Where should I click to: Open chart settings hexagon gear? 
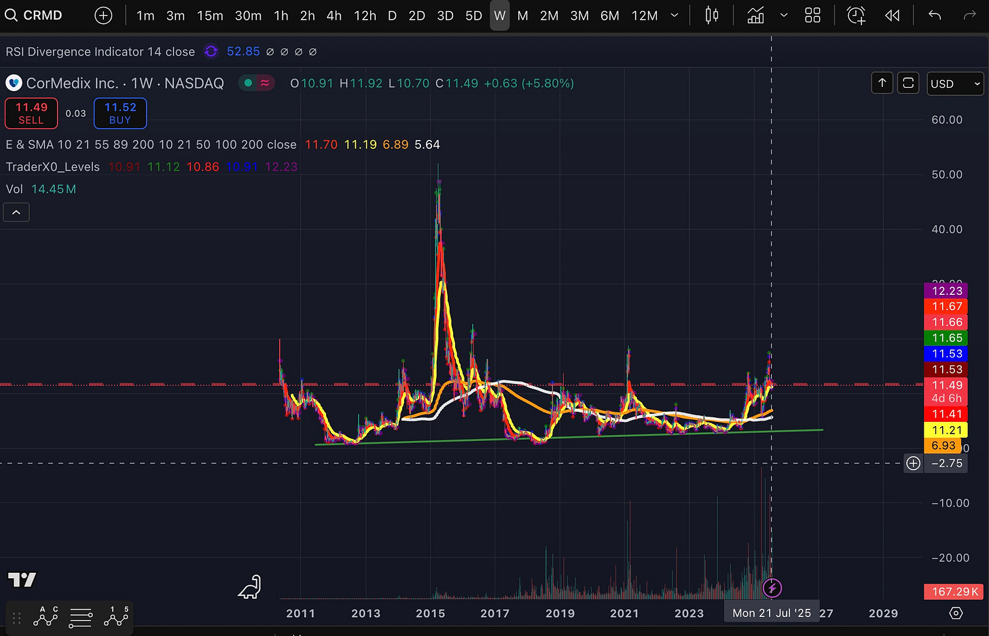(956, 613)
